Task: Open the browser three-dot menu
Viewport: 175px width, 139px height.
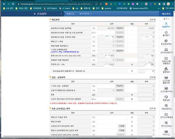Action: tap(173, 4)
